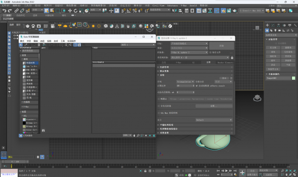The image size is (298, 177).
Task: Choose the Select and Scale tool
Action: (81, 11)
